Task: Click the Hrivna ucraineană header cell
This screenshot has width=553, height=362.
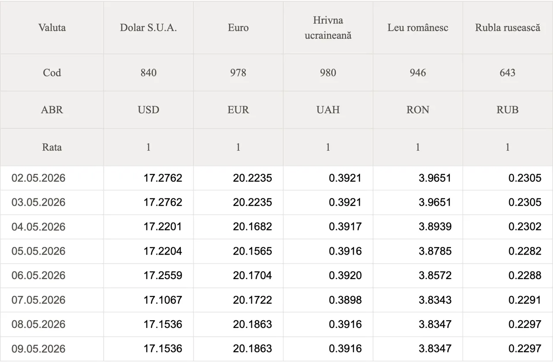Action: (328, 28)
